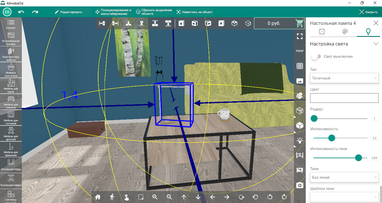This screenshot has width=382, height=203.
Task: Click the Редактировать edit button
Action: point(69,12)
